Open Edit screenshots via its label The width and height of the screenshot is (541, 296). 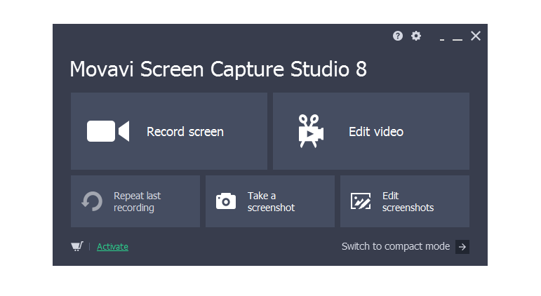[x=408, y=202]
